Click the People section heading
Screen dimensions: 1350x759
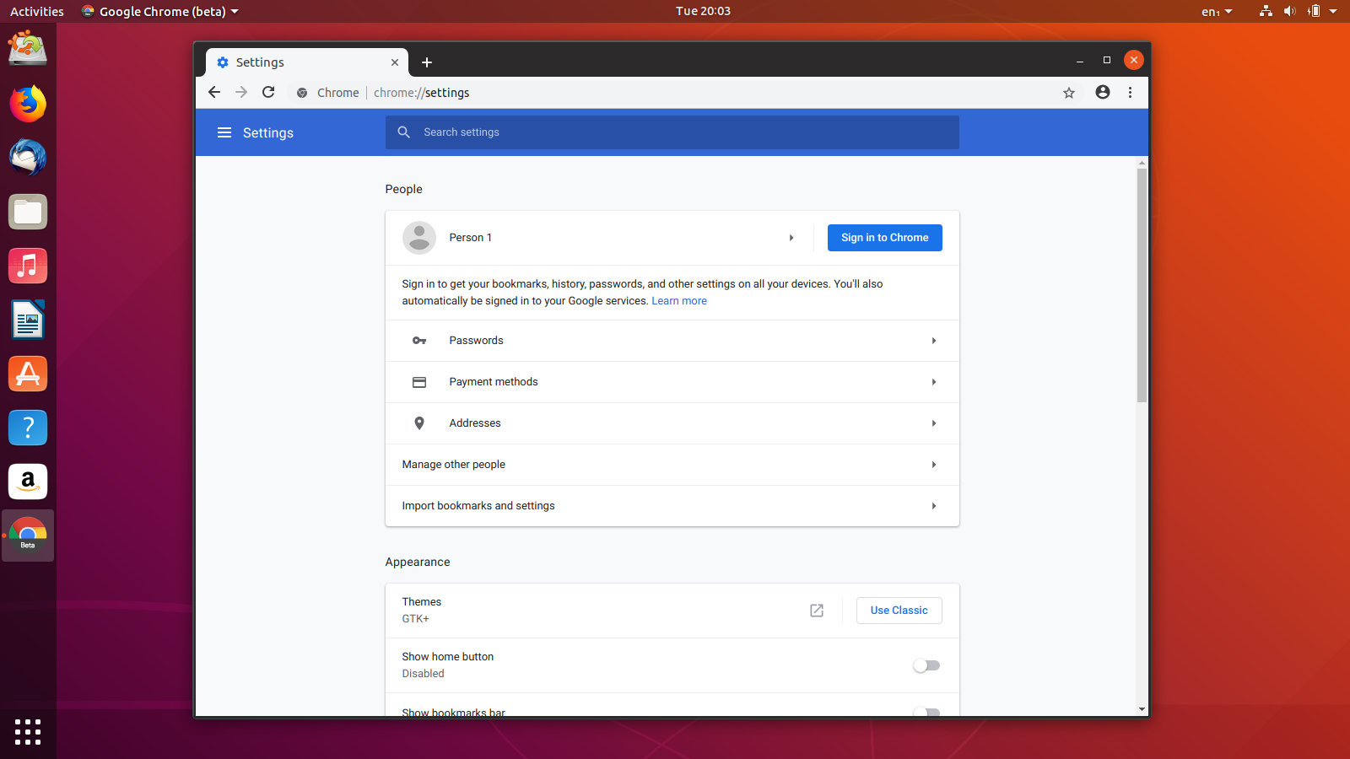(x=404, y=190)
